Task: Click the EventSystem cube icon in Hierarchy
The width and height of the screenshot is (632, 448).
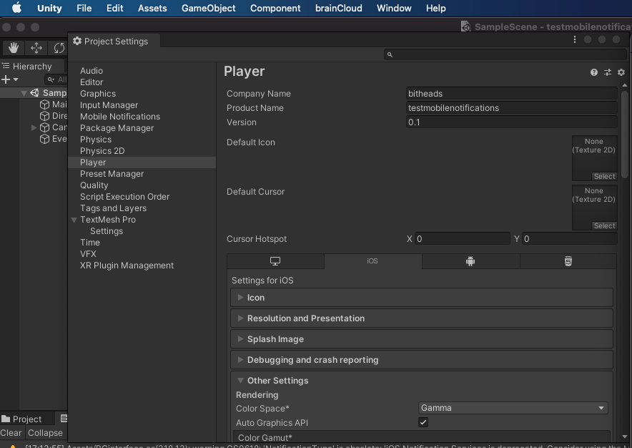Action: [x=44, y=139]
